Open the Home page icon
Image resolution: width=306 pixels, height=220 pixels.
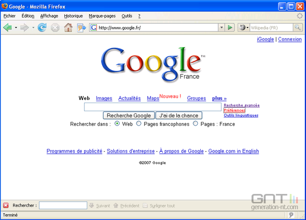(68, 27)
